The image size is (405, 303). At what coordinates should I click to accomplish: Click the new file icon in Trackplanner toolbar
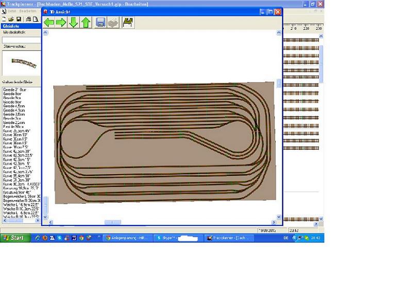pos(4,19)
